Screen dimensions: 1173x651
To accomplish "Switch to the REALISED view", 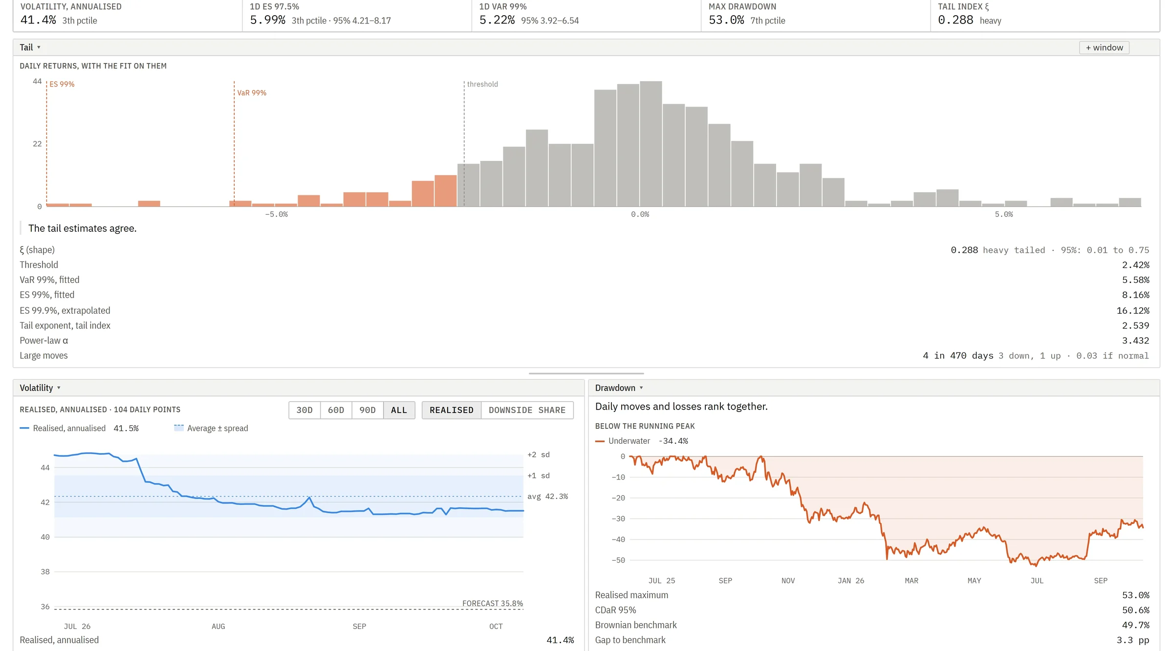I will pos(452,410).
